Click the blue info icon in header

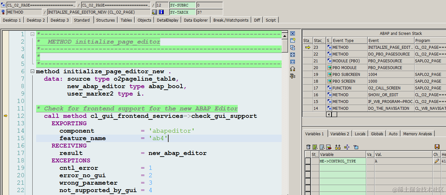161,12
